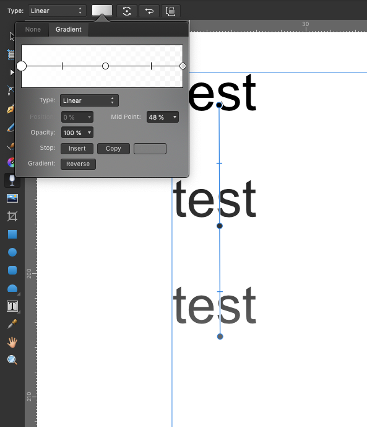The width and height of the screenshot is (367, 427).
Task: Click the reverse gradient arrow button
Action: (149, 11)
